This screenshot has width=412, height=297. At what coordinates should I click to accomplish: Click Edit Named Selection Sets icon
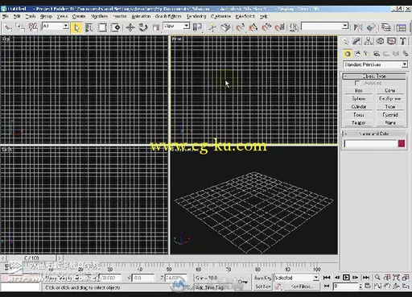pyautogui.click(x=295, y=27)
